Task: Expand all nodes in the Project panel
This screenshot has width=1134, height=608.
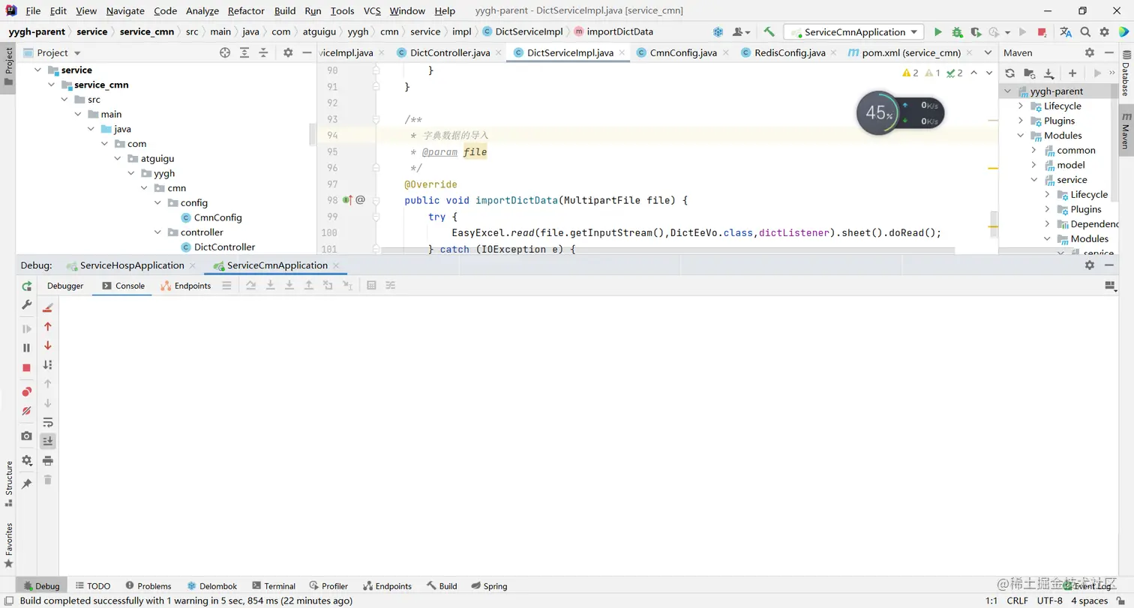Action: coord(244,52)
